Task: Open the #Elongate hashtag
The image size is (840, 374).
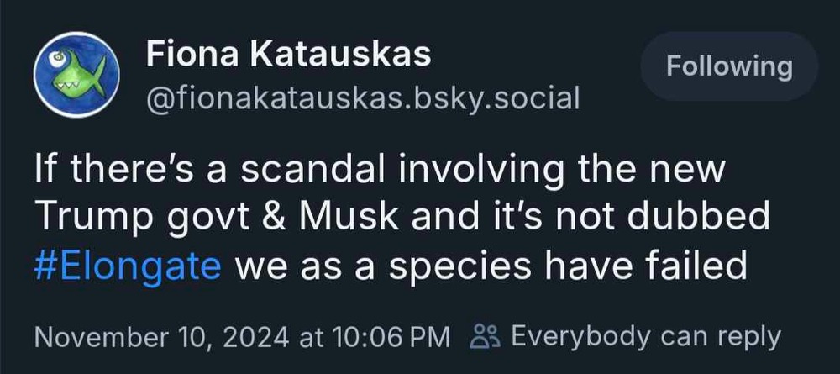Action: pos(128,266)
